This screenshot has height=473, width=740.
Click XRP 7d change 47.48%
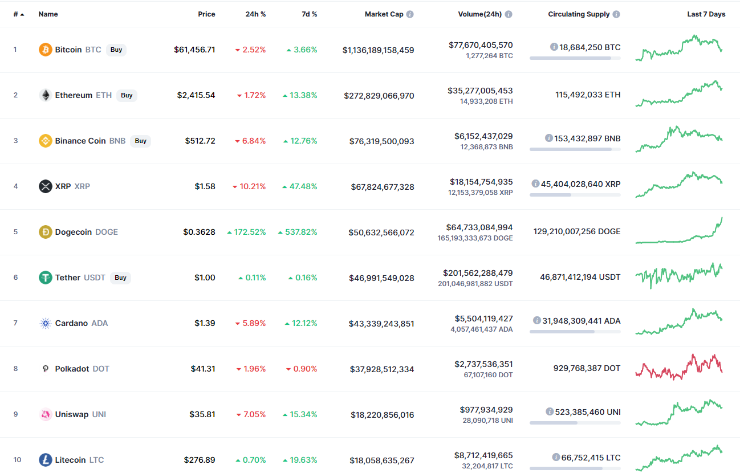299,186
